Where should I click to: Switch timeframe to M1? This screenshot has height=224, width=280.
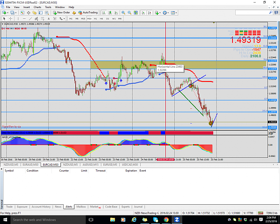click(x=71, y=18)
